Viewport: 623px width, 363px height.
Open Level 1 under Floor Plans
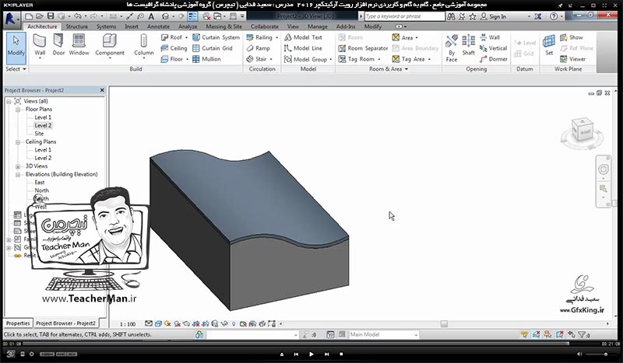(43, 117)
